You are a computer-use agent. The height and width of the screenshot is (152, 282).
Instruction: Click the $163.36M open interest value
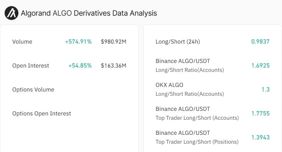114,66
